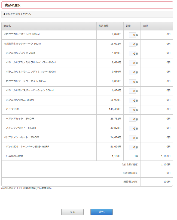Focus quantity input for スキンケアセット 5%OFF
This screenshot has width=177, height=220.
point(132,128)
